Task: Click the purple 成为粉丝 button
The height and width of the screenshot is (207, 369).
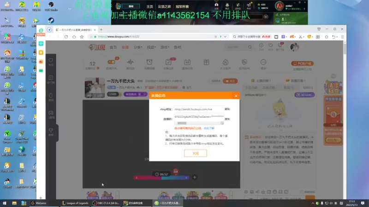Action: (x=304, y=95)
